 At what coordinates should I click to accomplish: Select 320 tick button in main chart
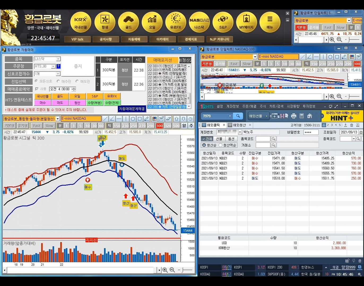[x=168, y=126]
